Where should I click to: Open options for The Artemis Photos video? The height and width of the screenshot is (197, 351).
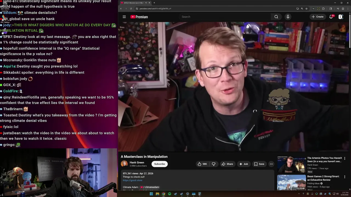[x=345, y=158]
